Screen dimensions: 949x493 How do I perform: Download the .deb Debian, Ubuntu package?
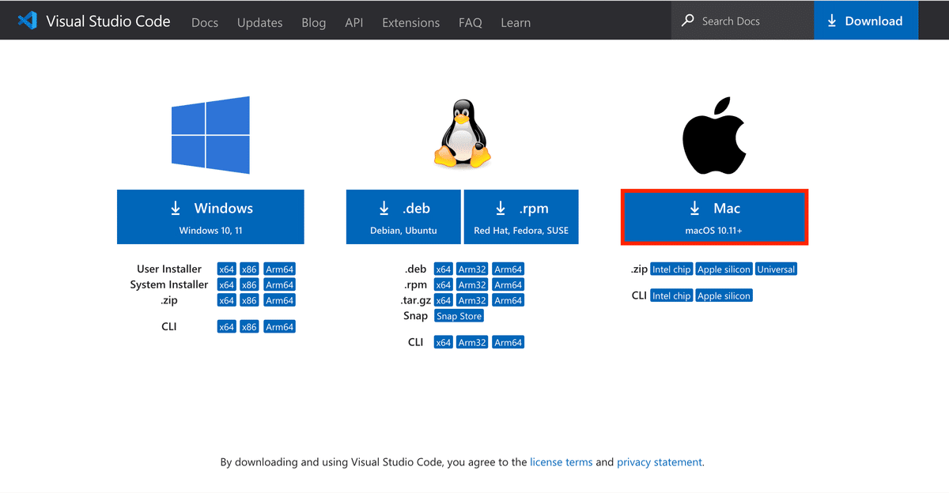tap(403, 216)
